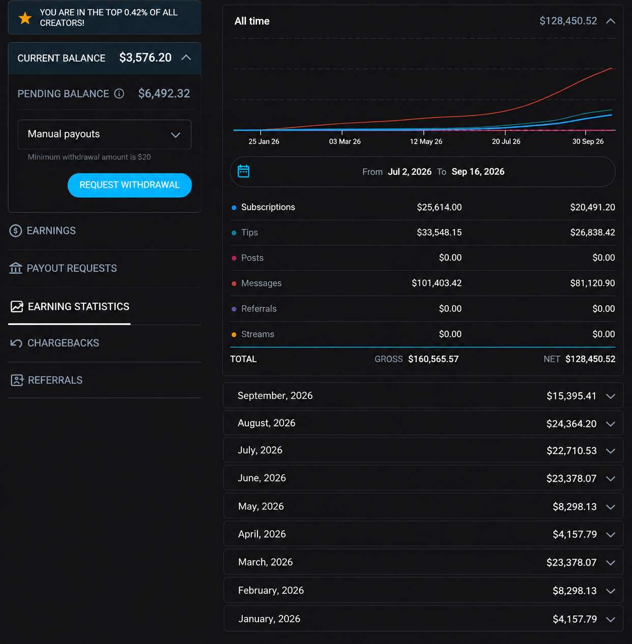The height and width of the screenshot is (644, 632).
Task: Click the pending balance amount $6,492.32
Action: coord(164,94)
